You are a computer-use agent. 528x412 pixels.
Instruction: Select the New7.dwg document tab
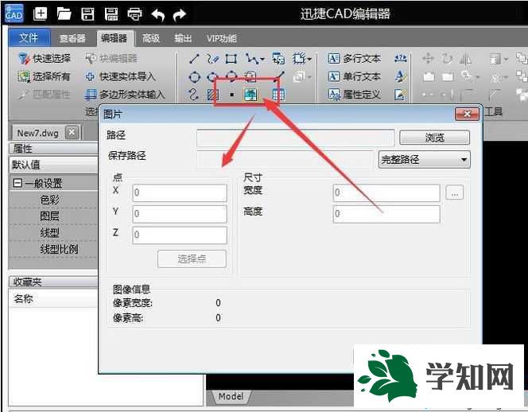pyautogui.click(x=37, y=133)
